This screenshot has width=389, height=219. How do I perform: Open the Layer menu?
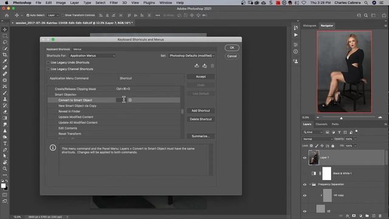[x=74, y=2]
